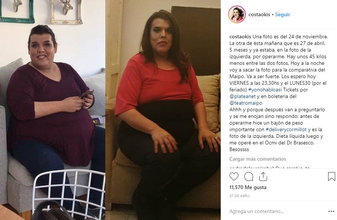Open the costaokis username in header
Image resolution: width=337 pixels, height=220 pixels.
(259, 14)
